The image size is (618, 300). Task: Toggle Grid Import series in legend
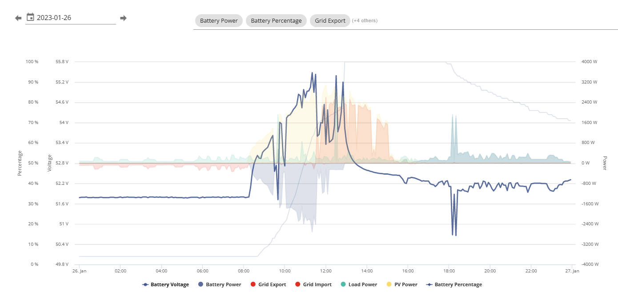click(x=313, y=284)
